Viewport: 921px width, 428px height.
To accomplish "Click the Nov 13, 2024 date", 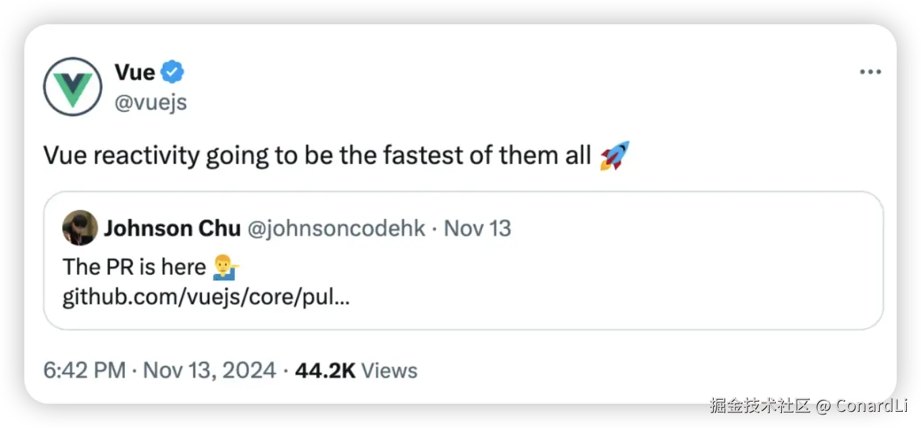I will [210, 371].
